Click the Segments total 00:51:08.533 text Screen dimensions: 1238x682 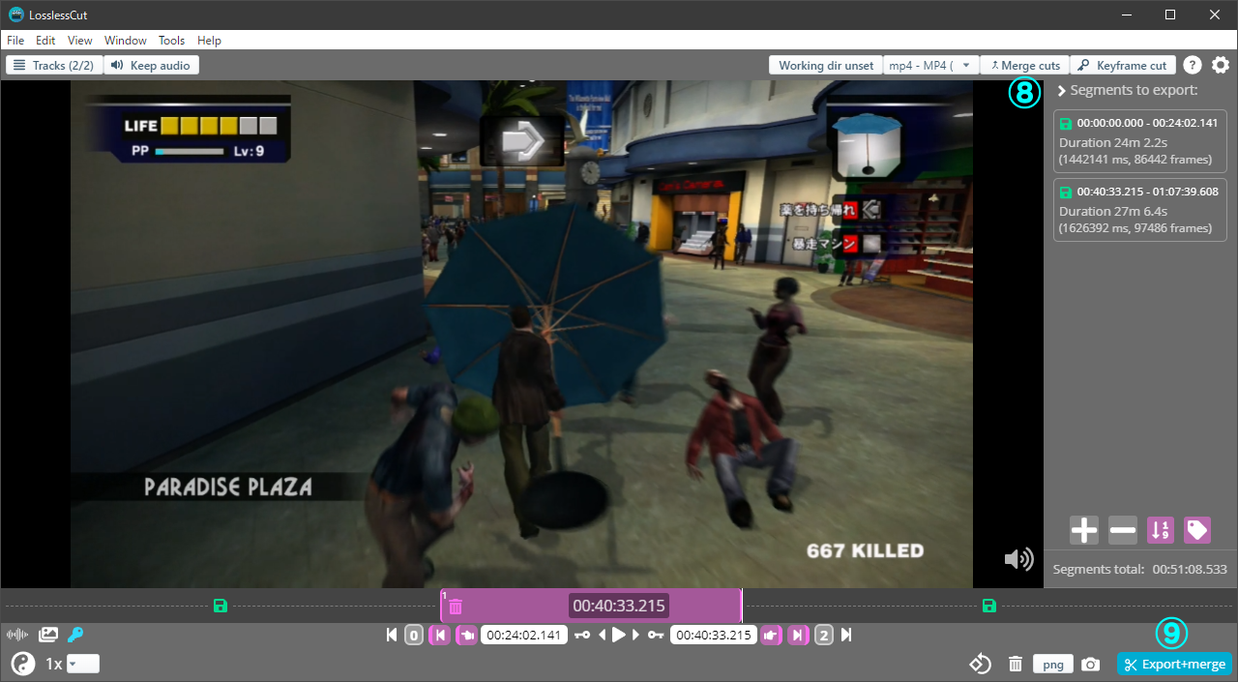(x=1140, y=570)
